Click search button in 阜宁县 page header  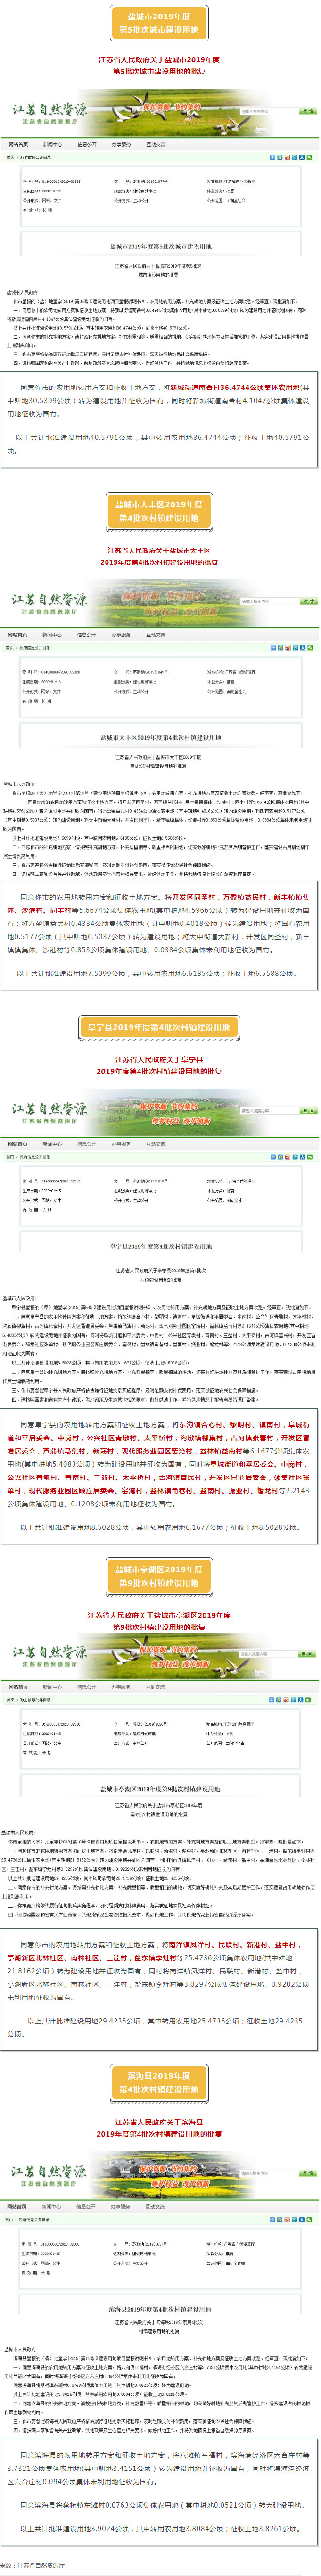[308, 1111]
